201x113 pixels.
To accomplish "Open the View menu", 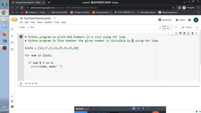I will click(33, 22).
